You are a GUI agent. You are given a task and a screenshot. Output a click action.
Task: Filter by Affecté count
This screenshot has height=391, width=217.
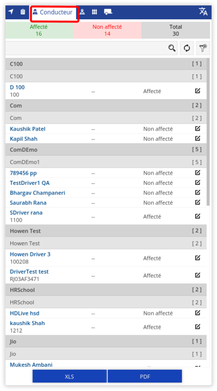point(39,30)
